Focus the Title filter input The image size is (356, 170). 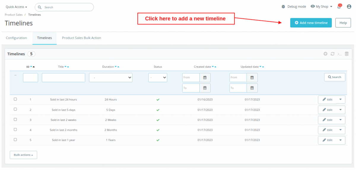click(x=63, y=78)
